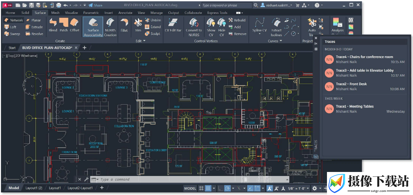Viewport: 413px width, 195px height.
Task: Expand the Edit panel
Action: point(140,41)
